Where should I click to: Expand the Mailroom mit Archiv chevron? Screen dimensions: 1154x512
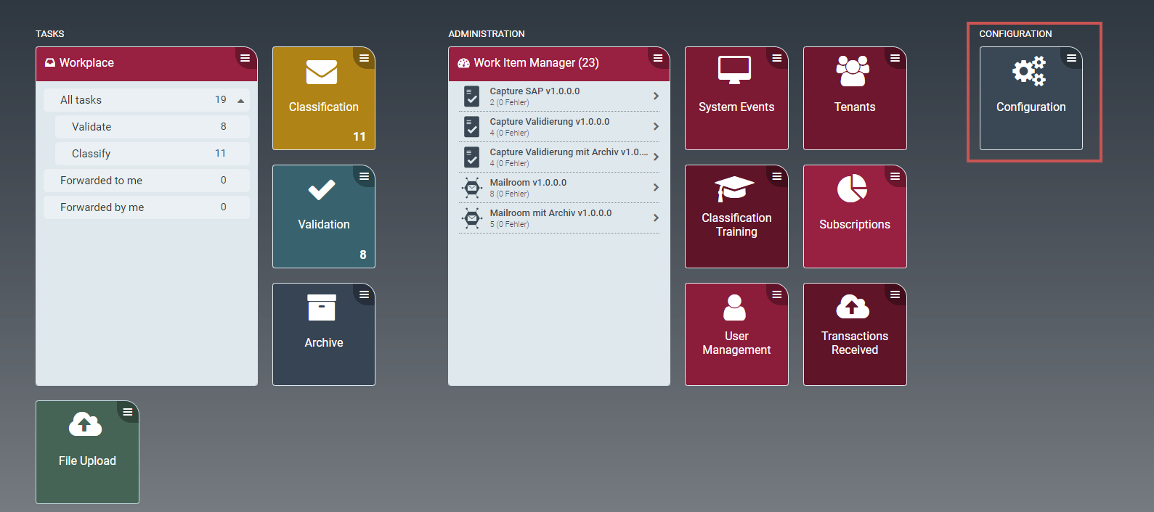click(656, 218)
